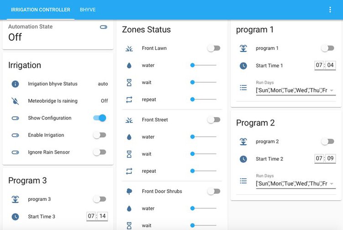Click the Front Street water slider
This screenshot has height=230, width=343.
203,137
